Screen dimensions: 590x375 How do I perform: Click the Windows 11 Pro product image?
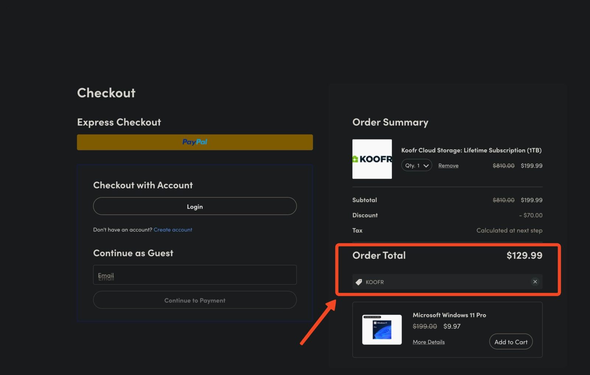[382, 329]
